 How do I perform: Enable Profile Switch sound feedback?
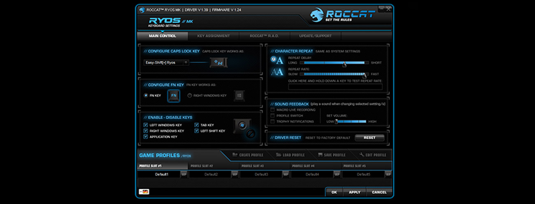pos(272,116)
